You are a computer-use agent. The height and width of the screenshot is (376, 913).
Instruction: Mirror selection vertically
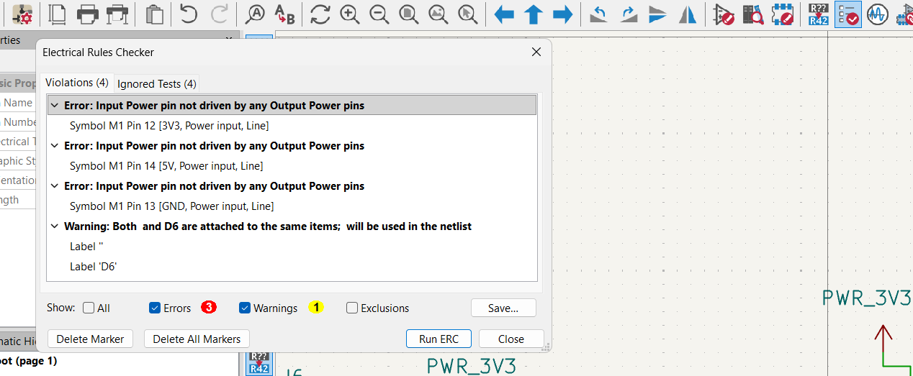657,14
